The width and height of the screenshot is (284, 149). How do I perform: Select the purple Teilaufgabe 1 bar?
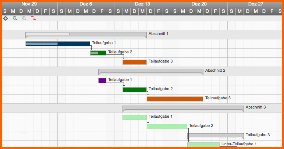[102, 80]
